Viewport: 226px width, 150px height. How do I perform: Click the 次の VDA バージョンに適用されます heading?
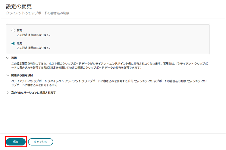(33, 93)
